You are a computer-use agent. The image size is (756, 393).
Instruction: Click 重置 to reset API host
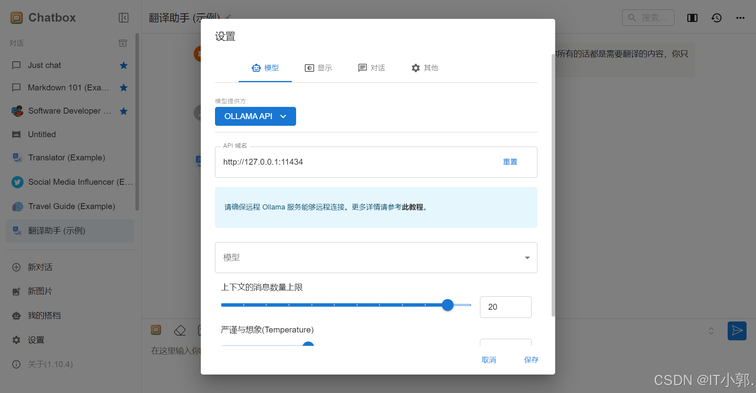click(x=510, y=162)
